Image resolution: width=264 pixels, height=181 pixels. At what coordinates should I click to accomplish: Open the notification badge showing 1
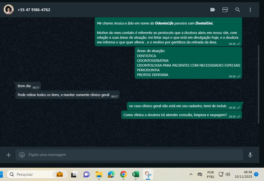pyautogui.click(x=256, y=174)
